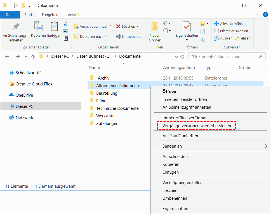Click the Kopieren icon in ribbon
Screen dimensions: 271x214
click(x=39, y=27)
